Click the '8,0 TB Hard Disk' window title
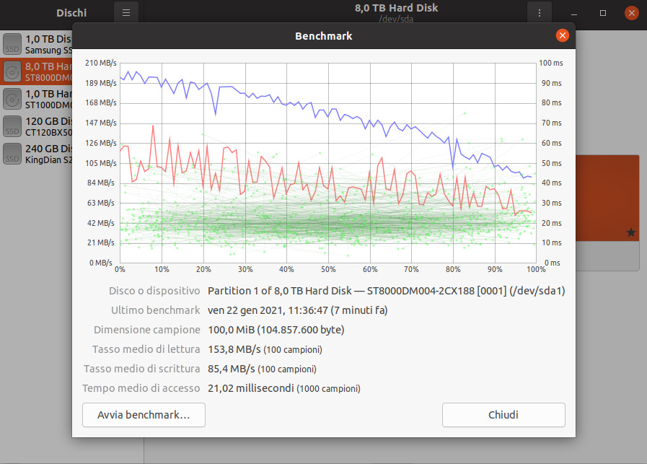This screenshot has width=647, height=464. point(396,8)
